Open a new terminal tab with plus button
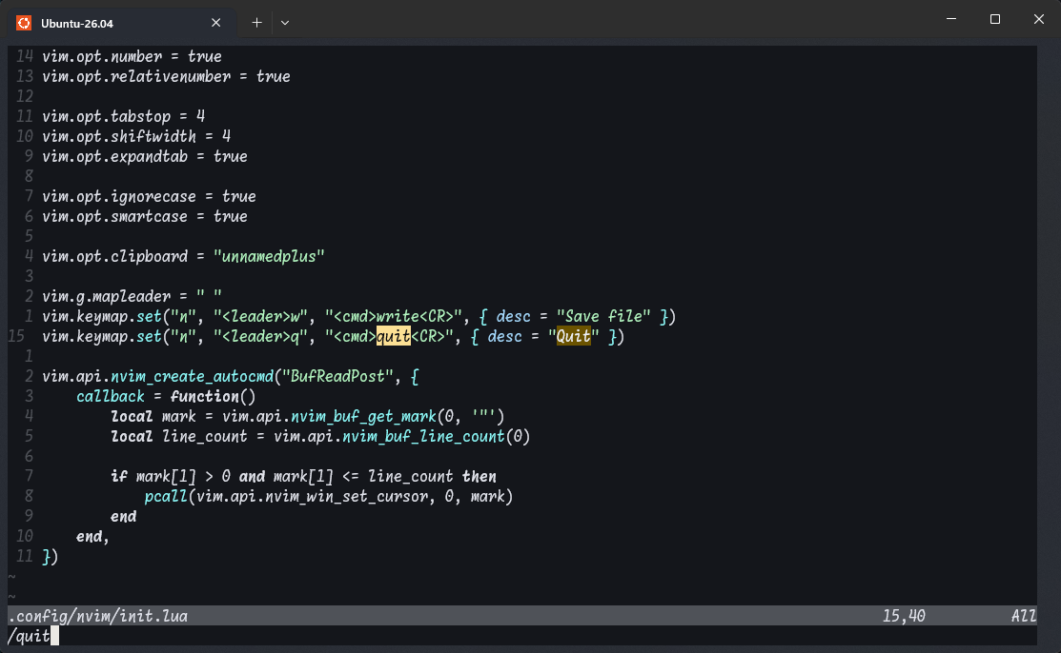The image size is (1061, 653). point(256,23)
